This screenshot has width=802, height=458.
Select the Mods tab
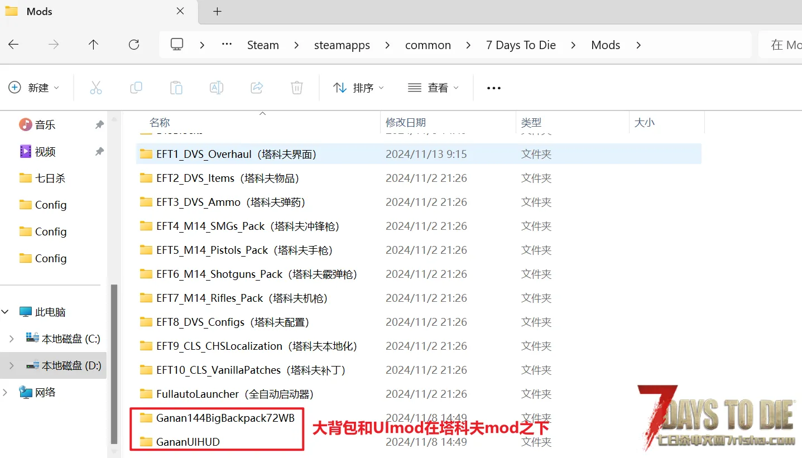(x=100, y=11)
